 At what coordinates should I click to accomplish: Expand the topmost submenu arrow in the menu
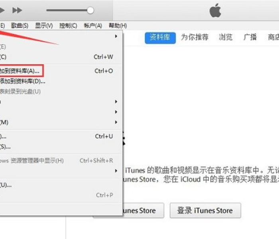(116, 36)
